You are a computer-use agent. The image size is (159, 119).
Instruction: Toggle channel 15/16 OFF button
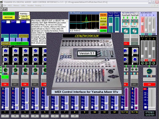click(x=134, y=84)
